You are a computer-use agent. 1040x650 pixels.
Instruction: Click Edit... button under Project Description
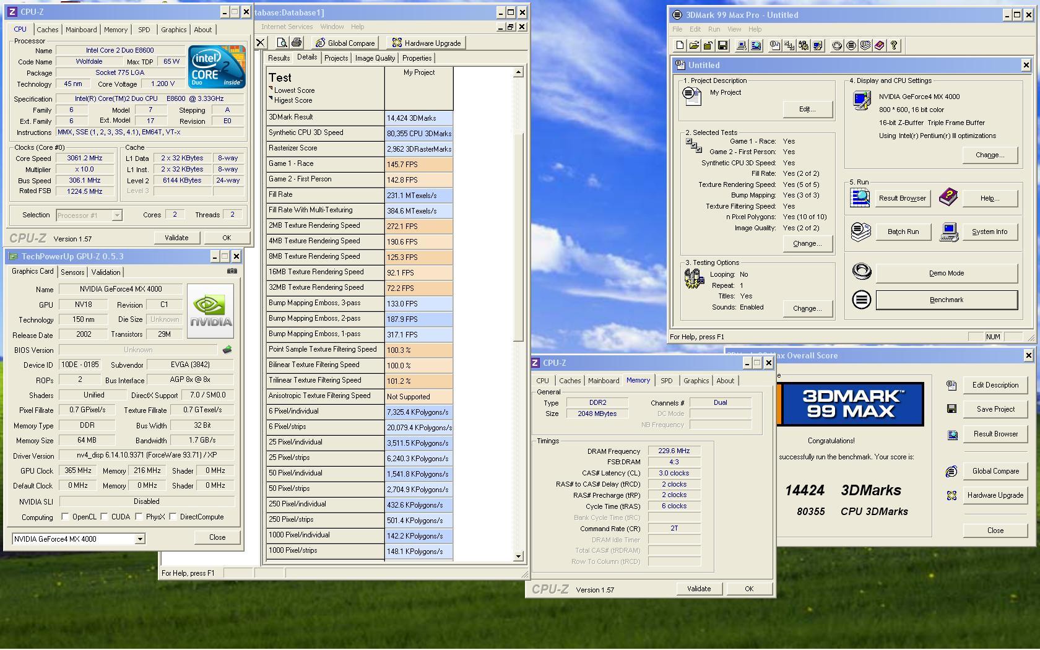tap(807, 109)
